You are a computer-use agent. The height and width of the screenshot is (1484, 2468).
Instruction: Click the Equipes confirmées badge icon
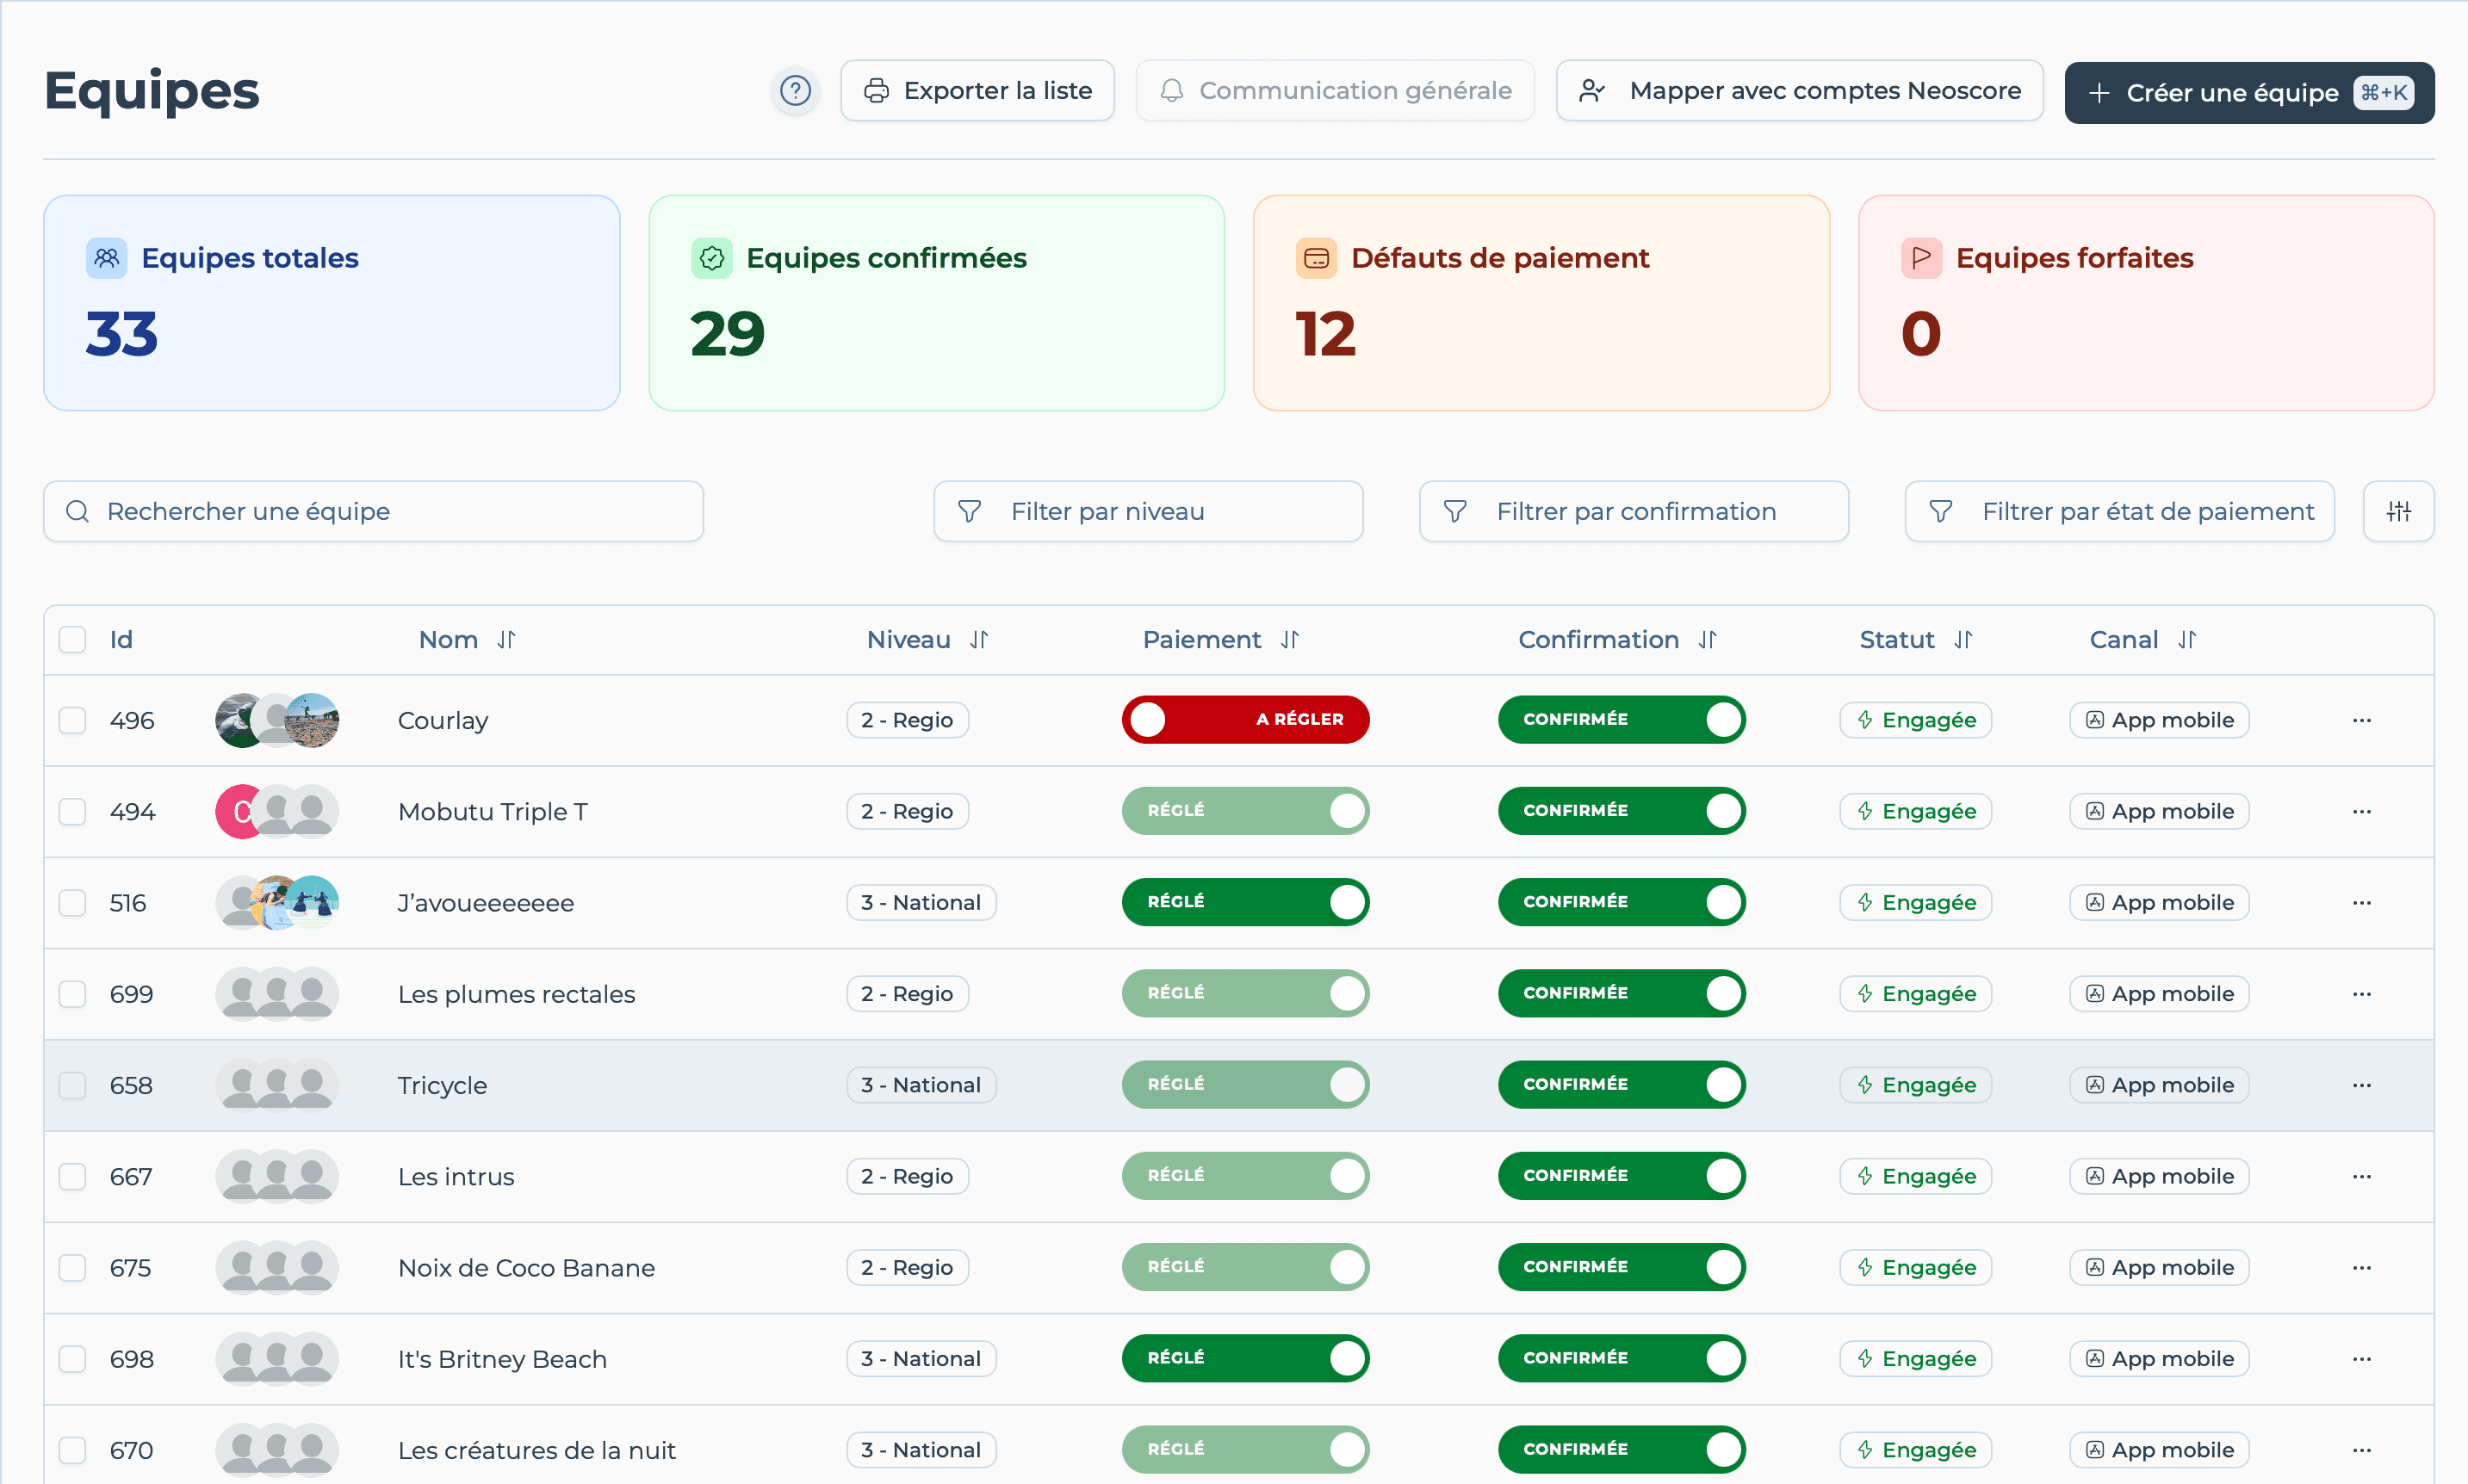pos(711,258)
